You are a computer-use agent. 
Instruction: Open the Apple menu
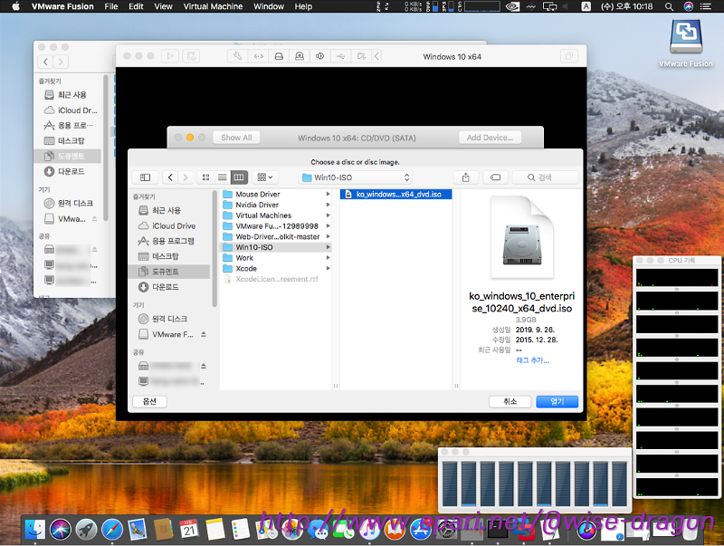pyautogui.click(x=15, y=6)
